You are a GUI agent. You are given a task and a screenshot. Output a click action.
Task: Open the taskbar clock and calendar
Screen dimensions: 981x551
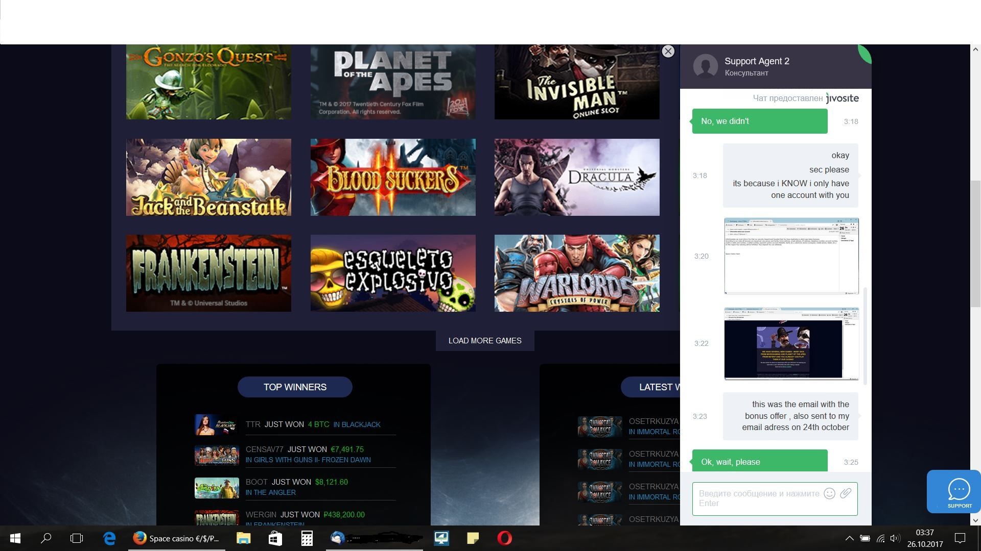925,538
